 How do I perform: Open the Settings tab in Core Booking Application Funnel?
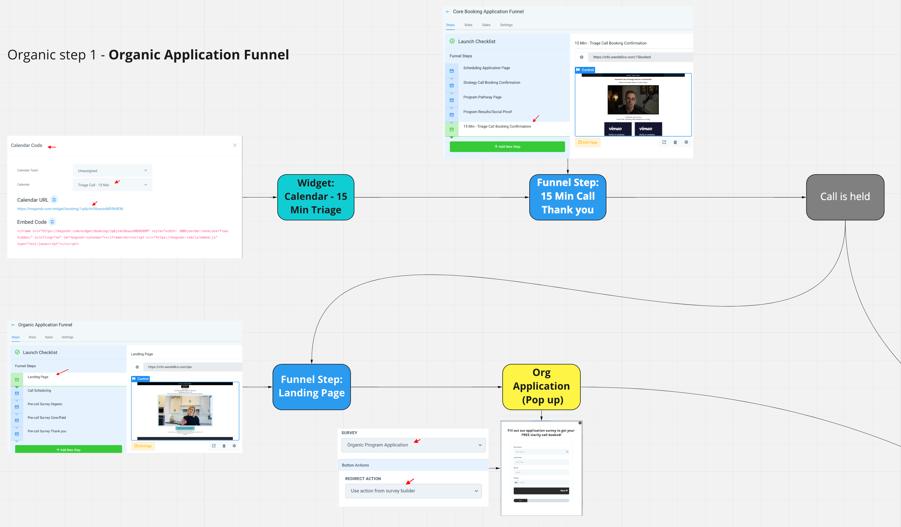[506, 25]
